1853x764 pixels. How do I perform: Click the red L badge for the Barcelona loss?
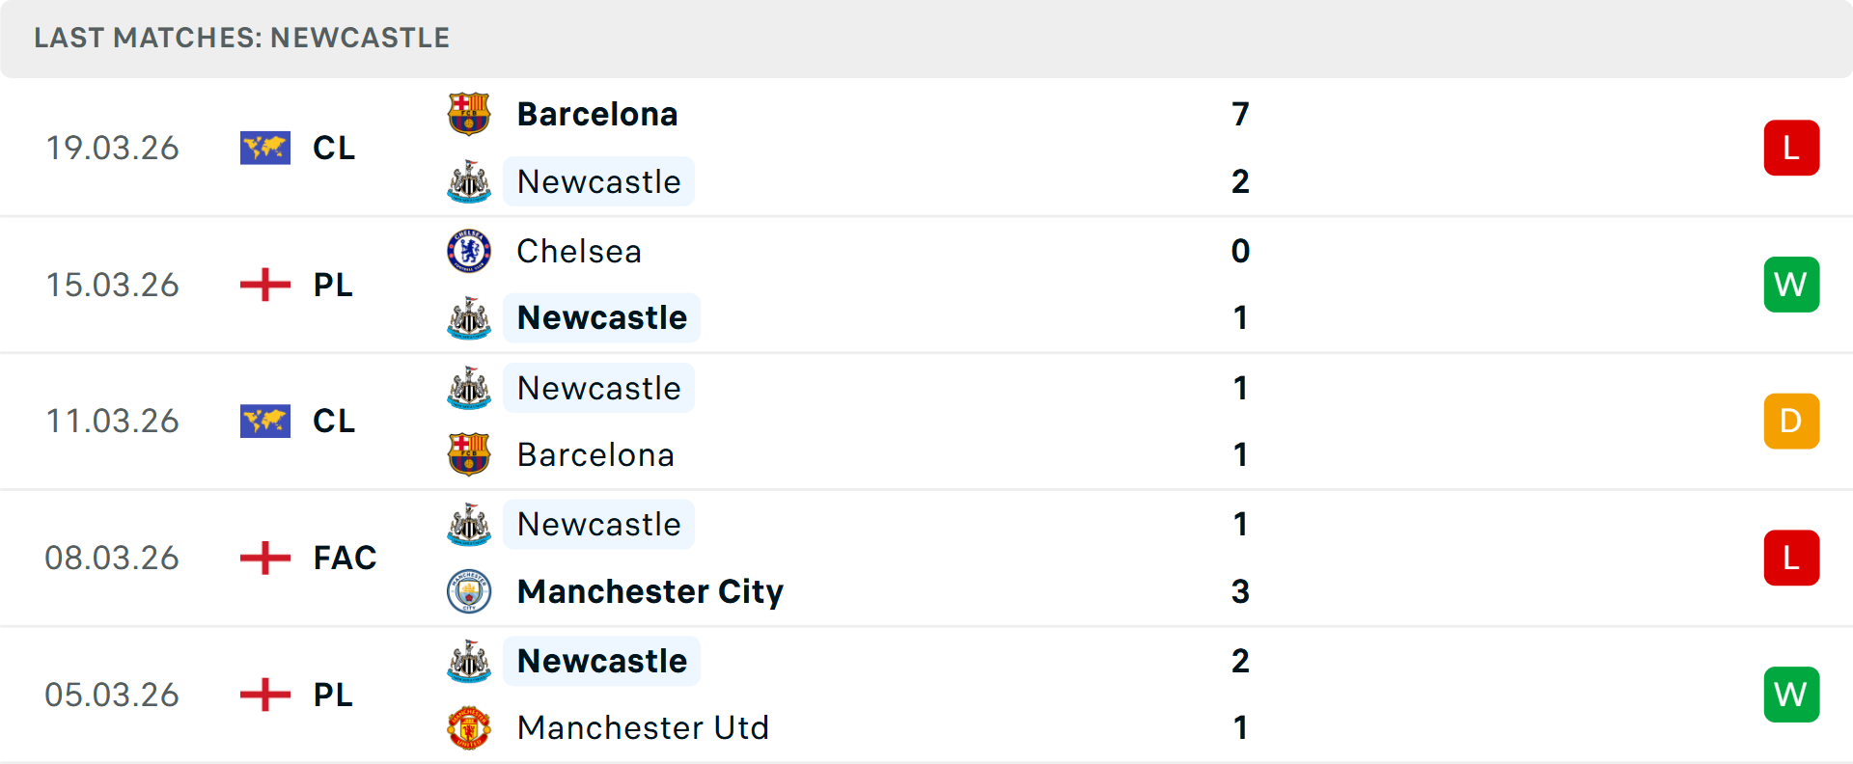(x=1791, y=148)
